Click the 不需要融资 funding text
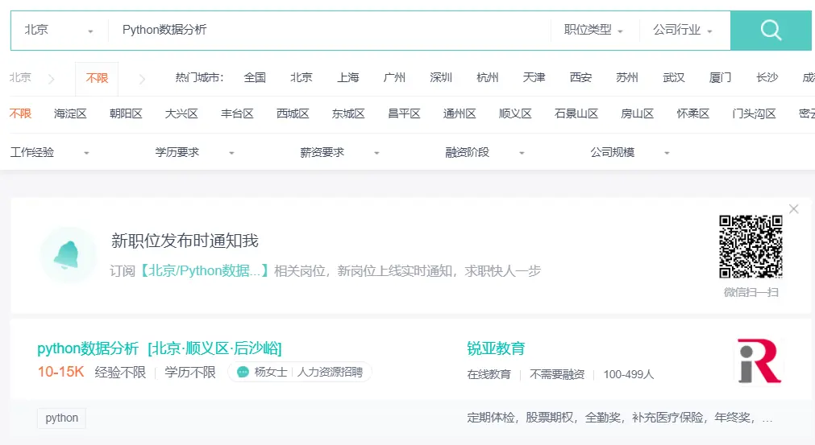This screenshot has width=815, height=445. tap(557, 374)
